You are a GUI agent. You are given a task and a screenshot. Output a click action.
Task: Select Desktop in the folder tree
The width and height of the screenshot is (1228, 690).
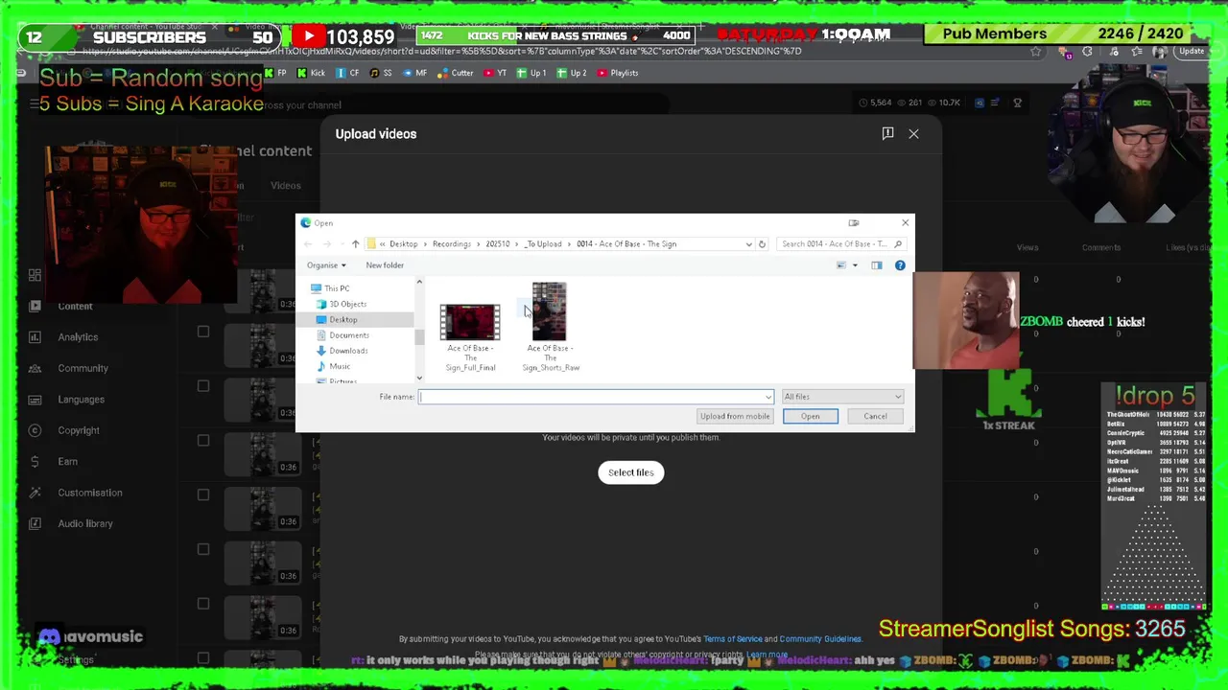coord(337,320)
